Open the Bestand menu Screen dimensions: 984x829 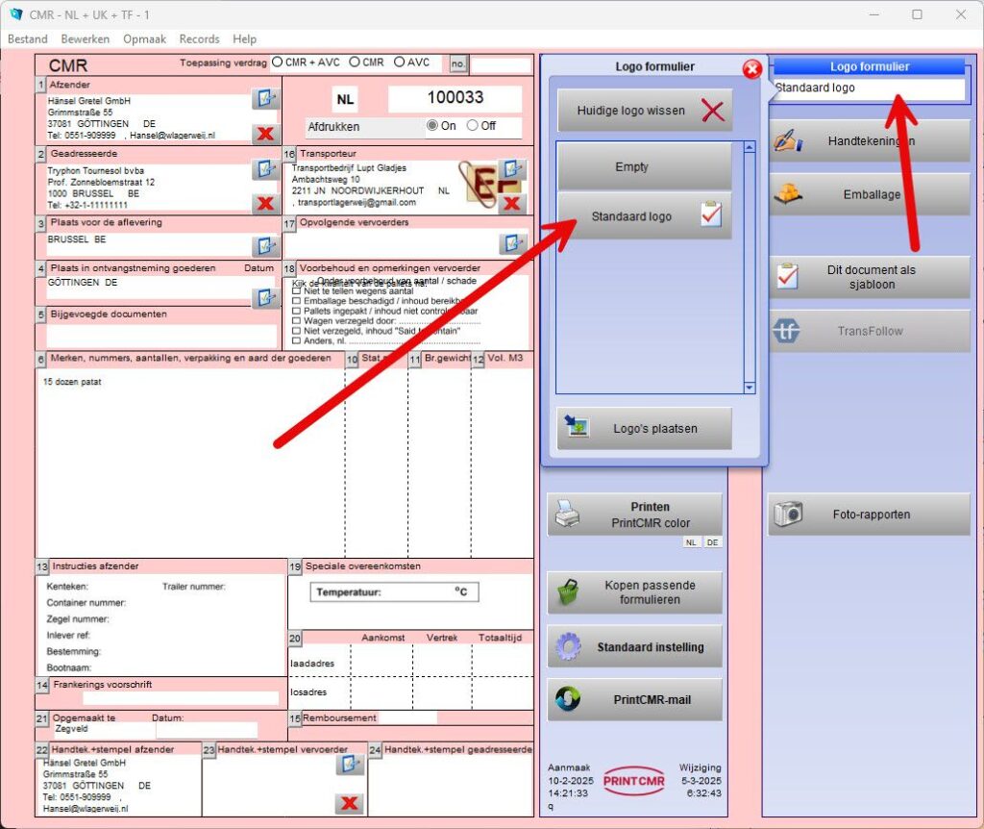(x=27, y=39)
